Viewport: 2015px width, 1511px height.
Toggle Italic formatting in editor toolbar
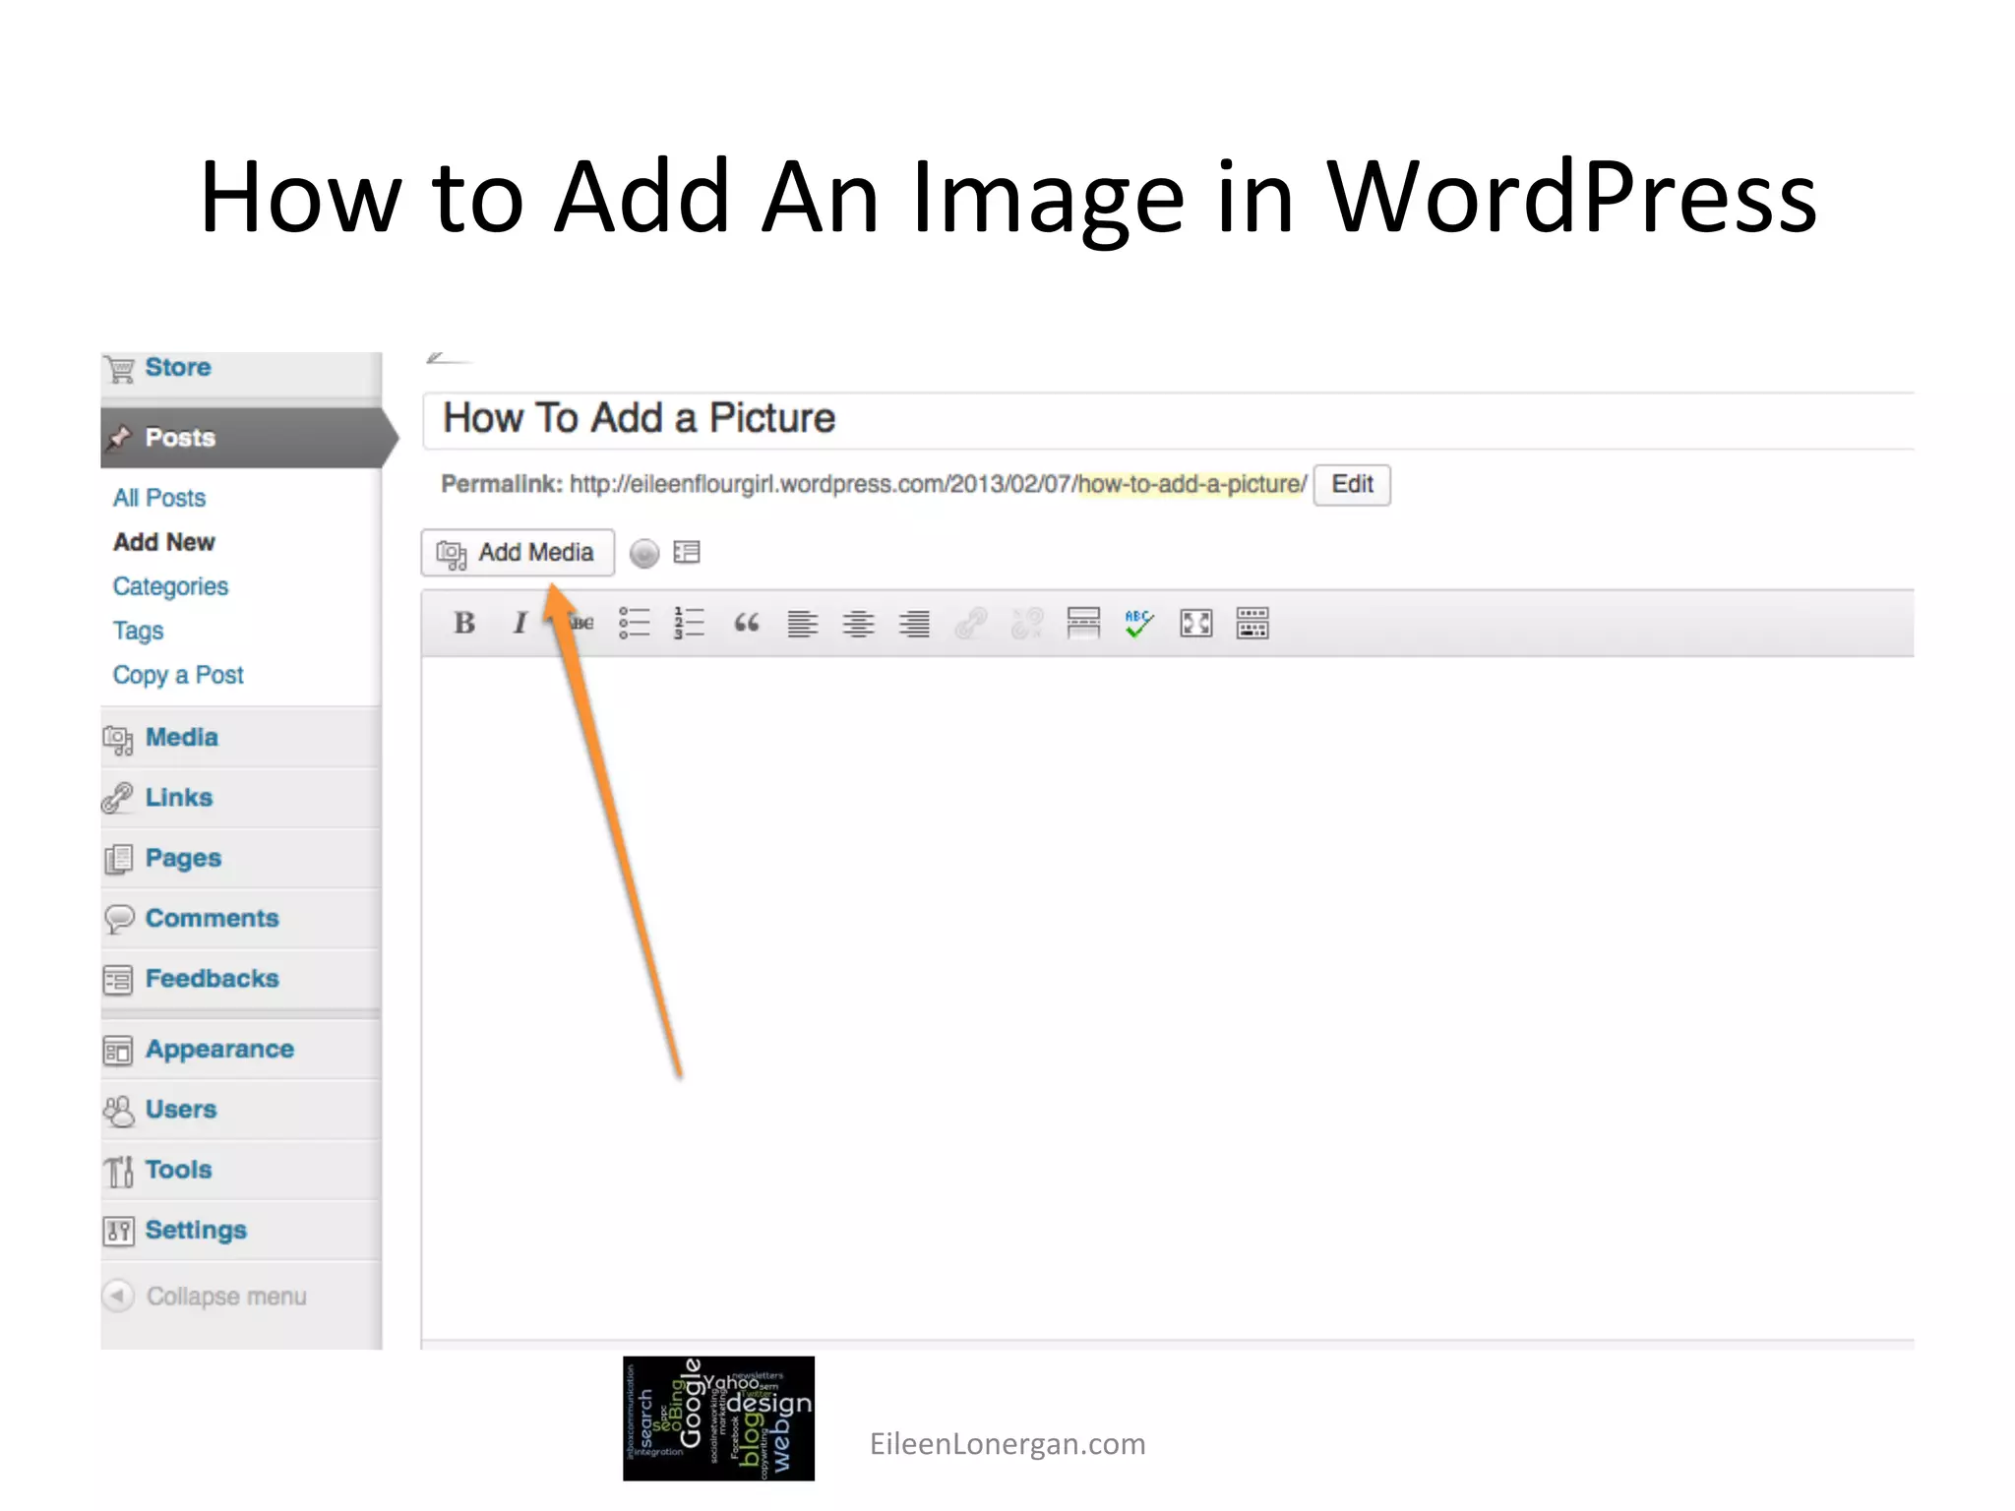click(x=520, y=624)
